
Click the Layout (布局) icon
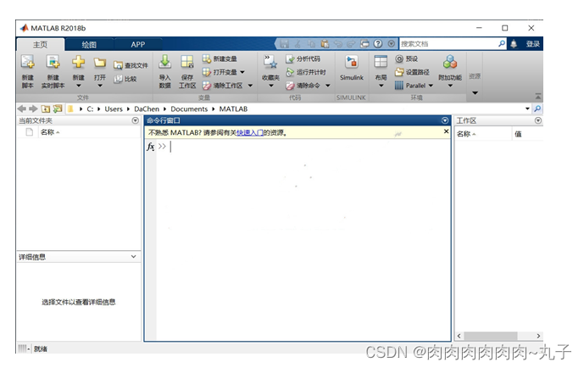[381, 62]
